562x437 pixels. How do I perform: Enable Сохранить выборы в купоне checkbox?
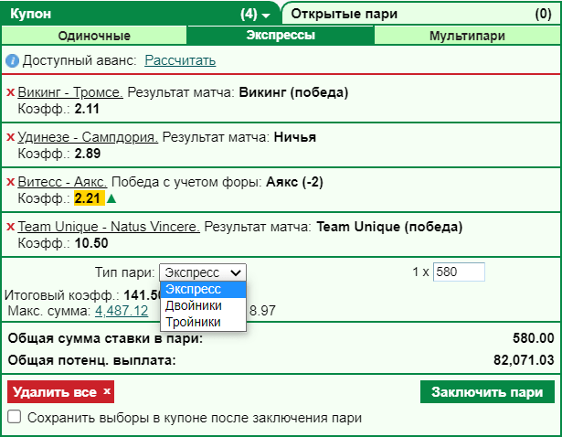pos(15,417)
